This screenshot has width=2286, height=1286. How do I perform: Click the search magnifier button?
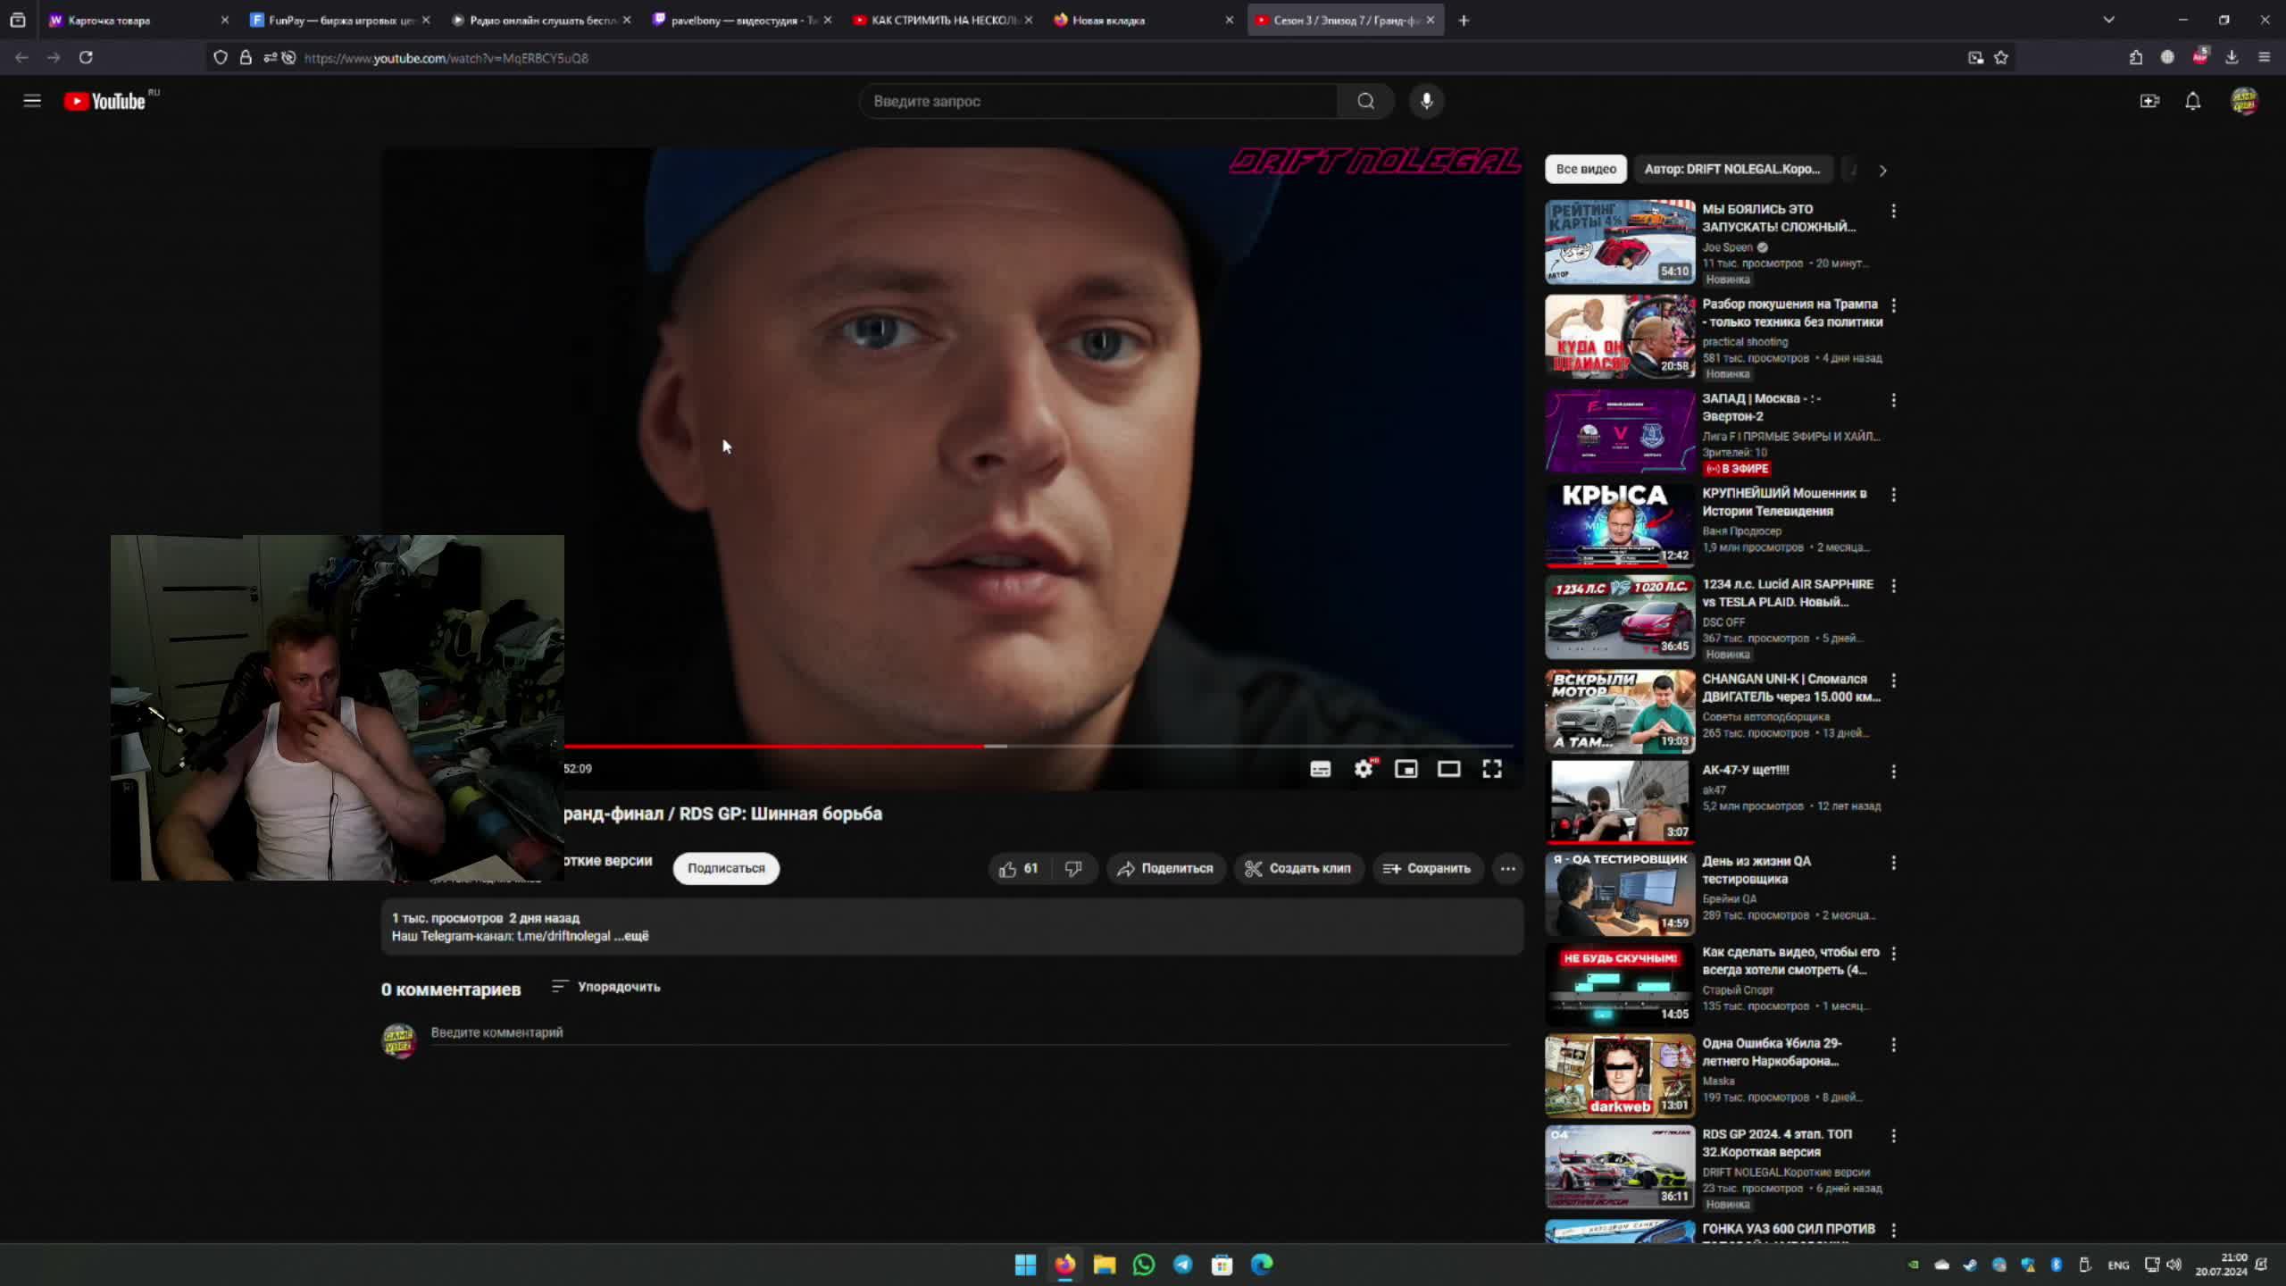1365,101
